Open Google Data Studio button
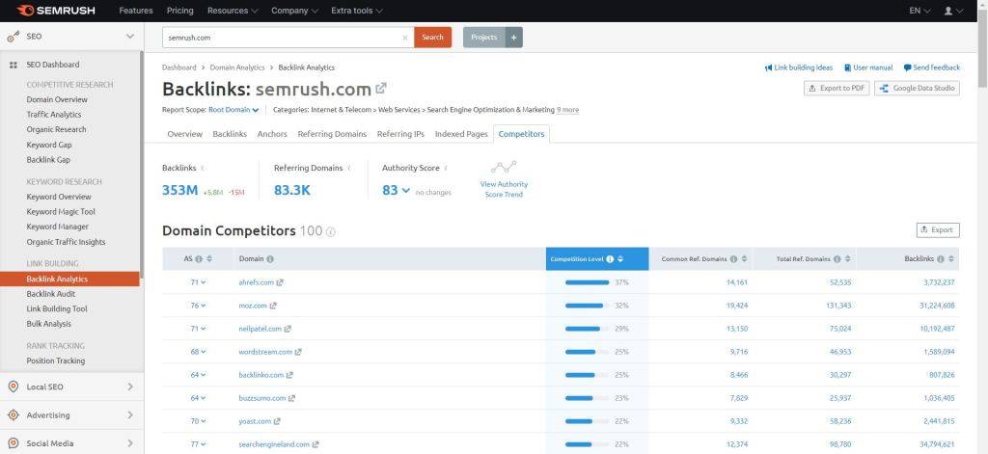 (918, 88)
